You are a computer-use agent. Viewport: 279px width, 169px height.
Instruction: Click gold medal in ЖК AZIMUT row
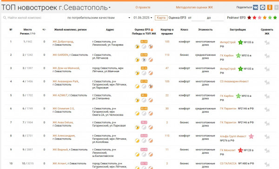point(137,100)
